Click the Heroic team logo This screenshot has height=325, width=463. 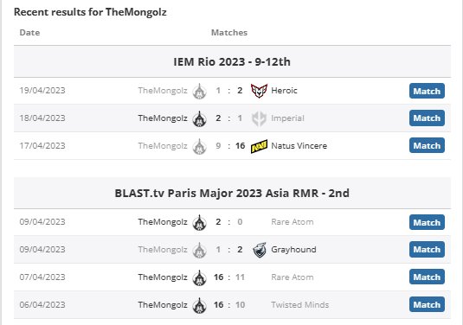[259, 91]
